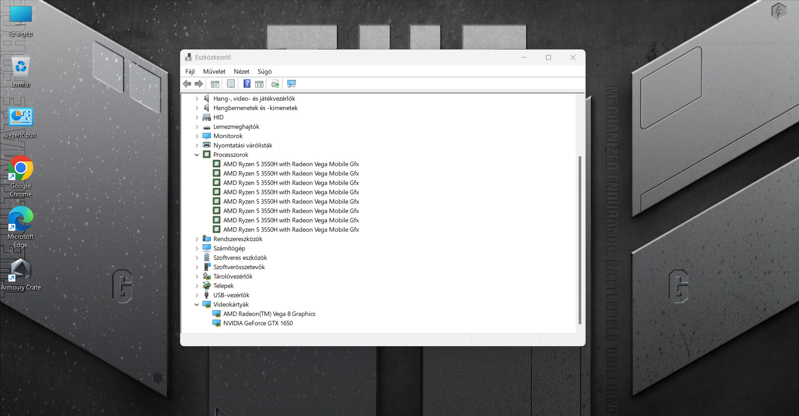This screenshot has width=799, height=416.
Task: Open the Súgó menu
Action: [x=264, y=72]
